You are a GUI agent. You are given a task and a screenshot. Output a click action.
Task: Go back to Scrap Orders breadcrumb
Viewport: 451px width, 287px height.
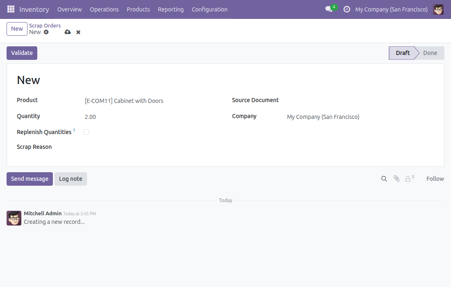coord(45,25)
